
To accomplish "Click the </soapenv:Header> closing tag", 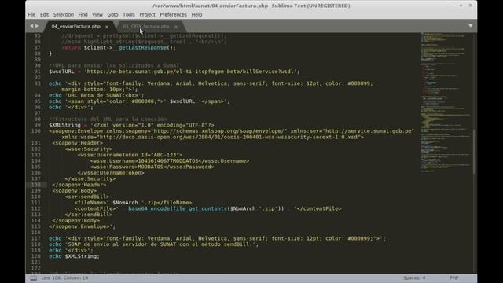I will tap(79, 185).
